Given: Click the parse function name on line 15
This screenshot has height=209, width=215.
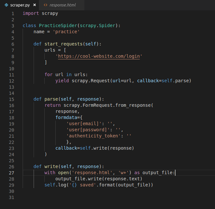Looking at the screenshot, I should coord(51,99).
